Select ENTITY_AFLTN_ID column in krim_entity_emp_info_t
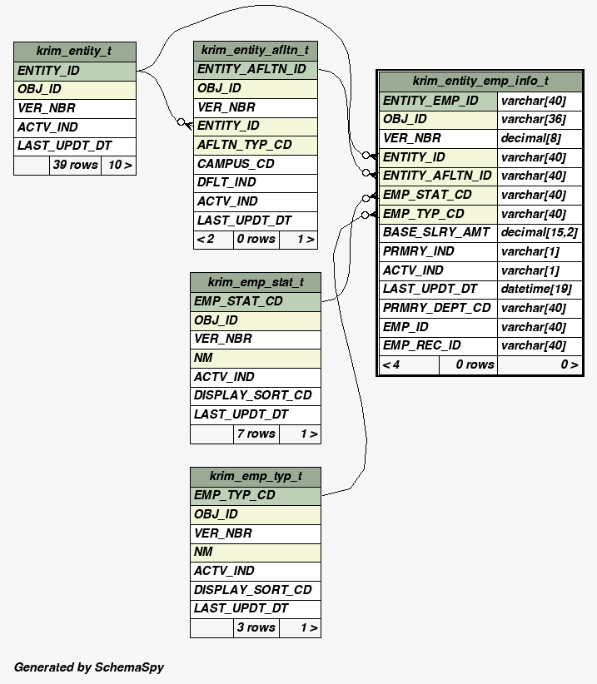The width and height of the screenshot is (597, 684). point(438,176)
